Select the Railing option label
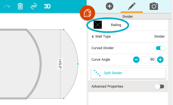Image resolution: width=173 pixels, height=105 pixels. click(116, 25)
